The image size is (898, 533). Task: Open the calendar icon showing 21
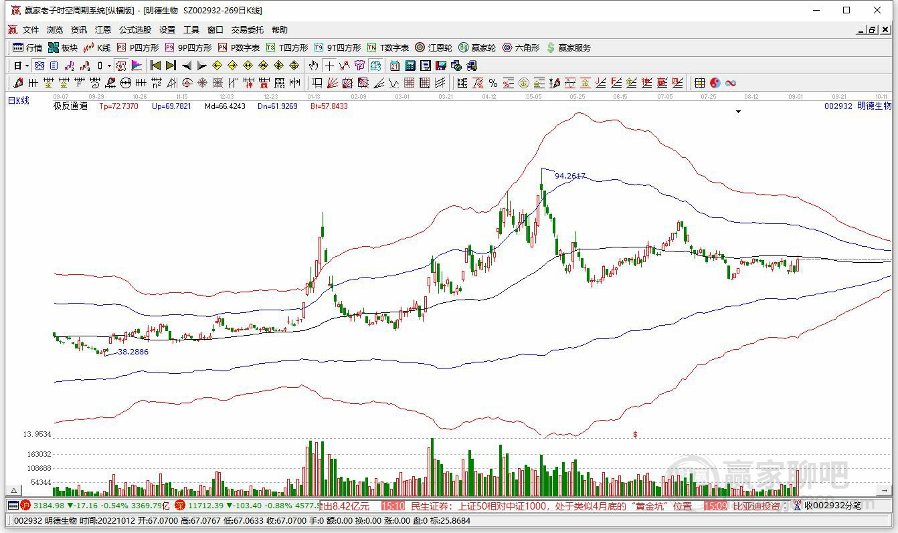tap(394, 66)
